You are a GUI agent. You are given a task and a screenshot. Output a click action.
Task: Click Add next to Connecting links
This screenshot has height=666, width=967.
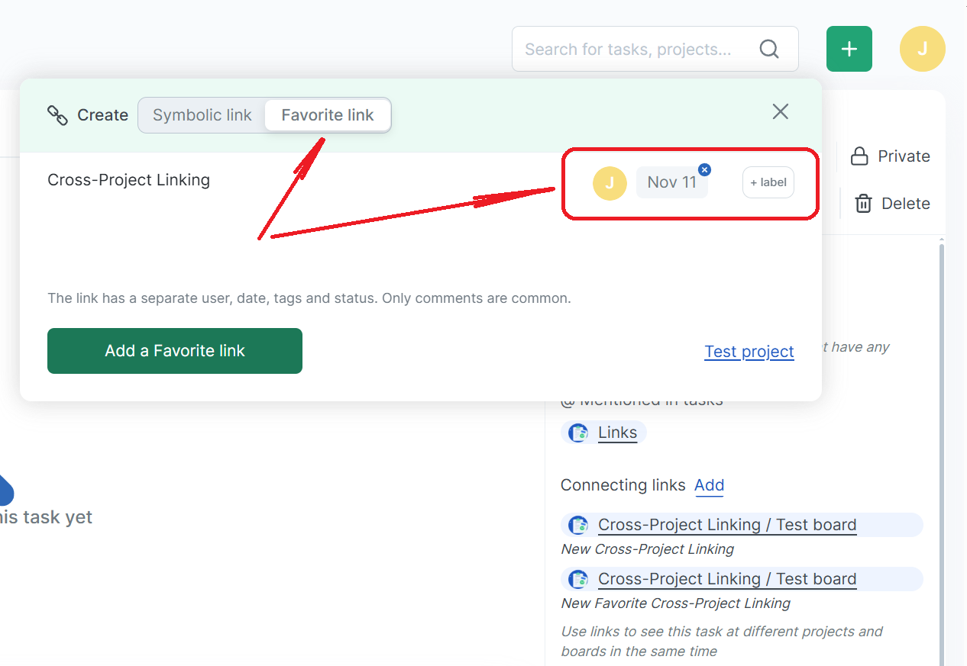pos(709,485)
